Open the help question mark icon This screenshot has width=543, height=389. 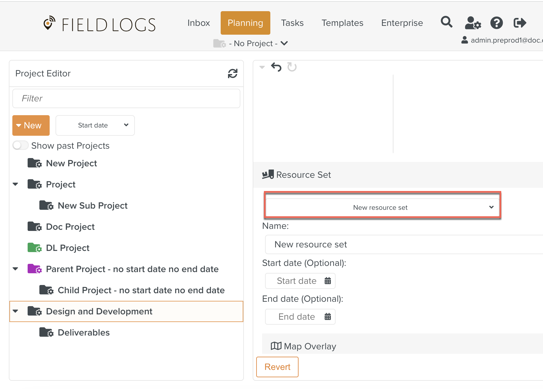(x=496, y=23)
